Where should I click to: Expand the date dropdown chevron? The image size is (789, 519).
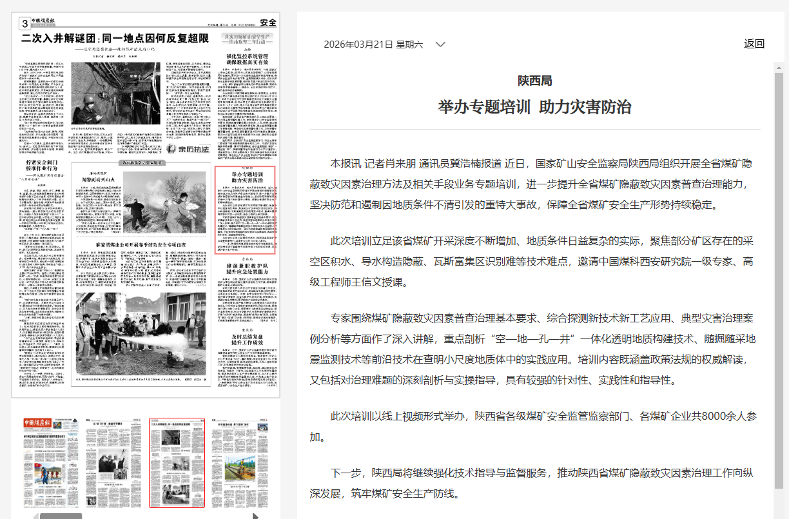[x=440, y=44]
